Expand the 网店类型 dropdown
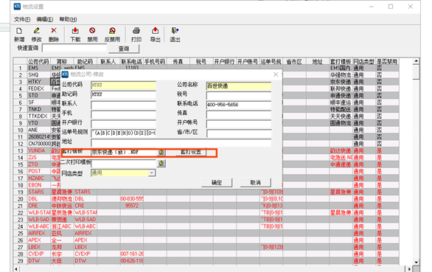 click(x=152, y=173)
